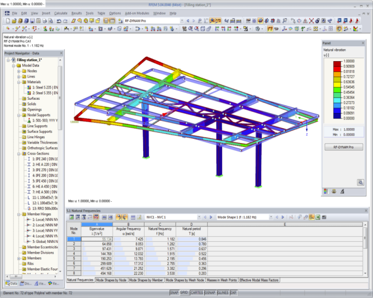Screen dimensions: 373x298
Task: Open Mode Shapes by Node tab
Action: [x=111, y=280]
